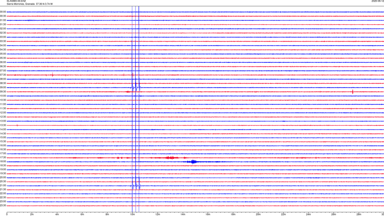The height and width of the screenshot is (216, 384).
Task: Select the 13:00 trace time label
Action: (x=3, y=121)
